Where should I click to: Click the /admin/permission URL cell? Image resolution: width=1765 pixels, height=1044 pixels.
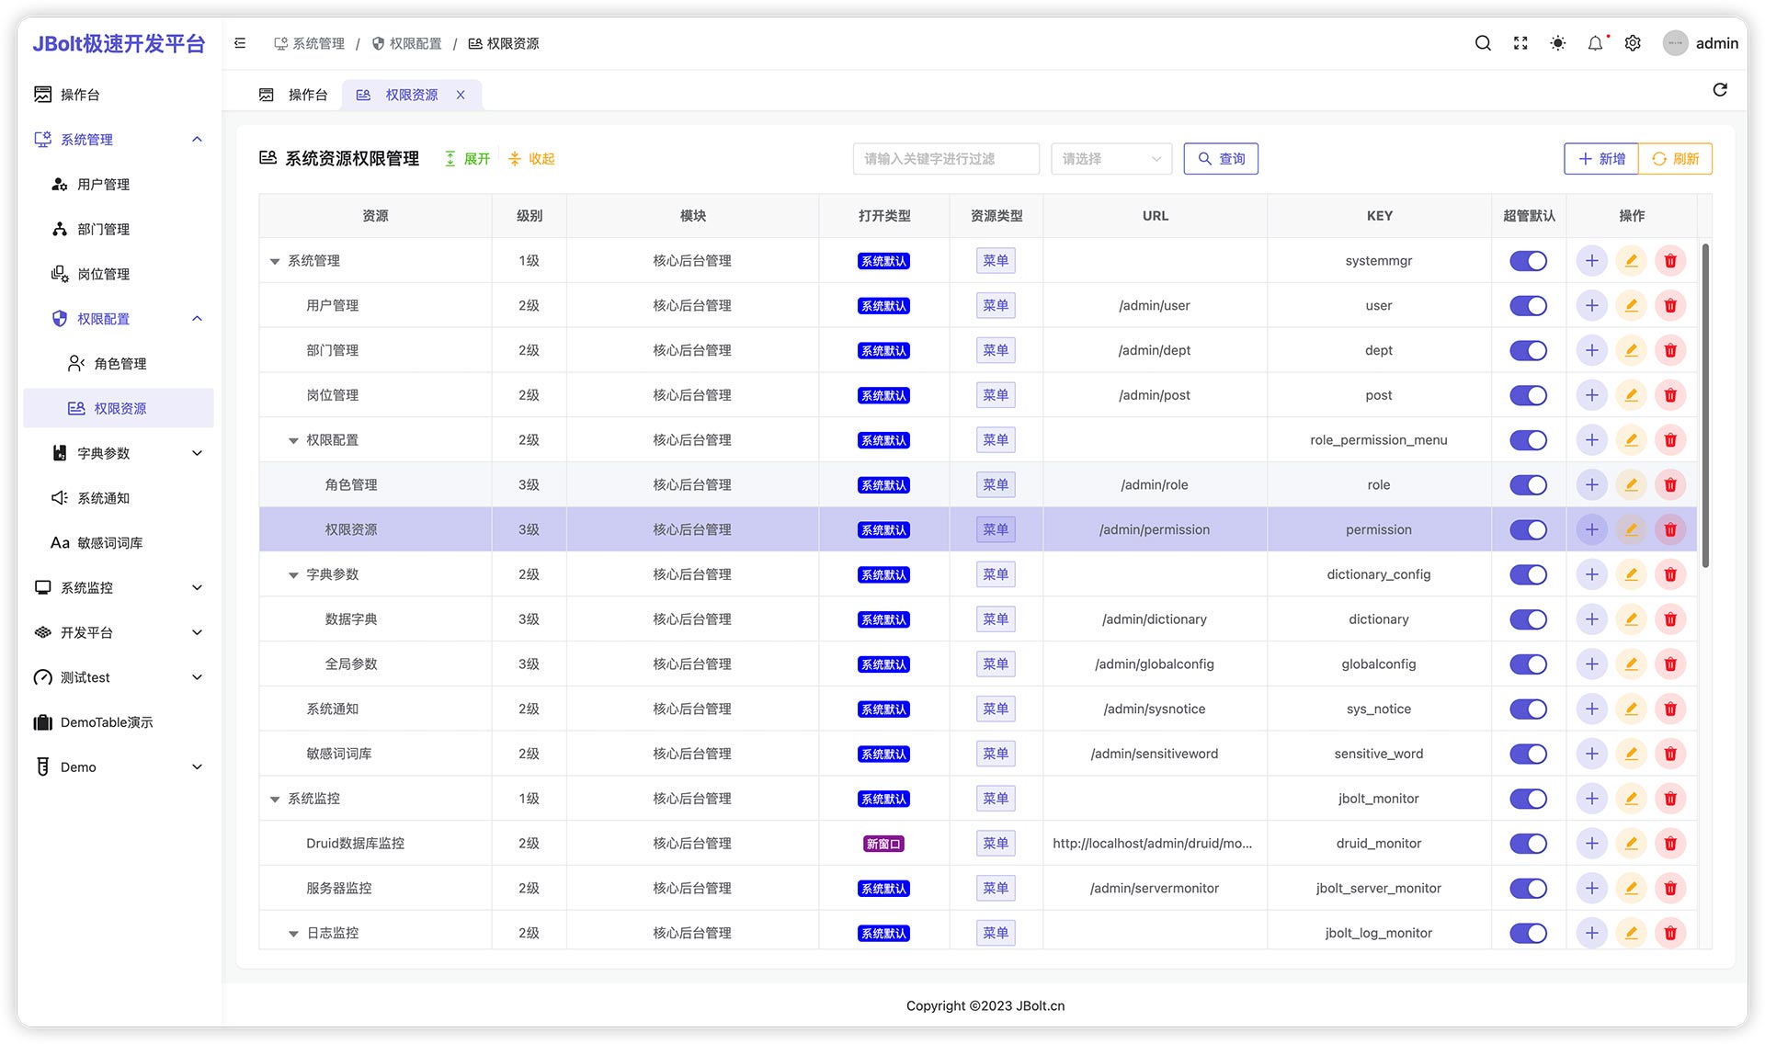coord(1155,530)
